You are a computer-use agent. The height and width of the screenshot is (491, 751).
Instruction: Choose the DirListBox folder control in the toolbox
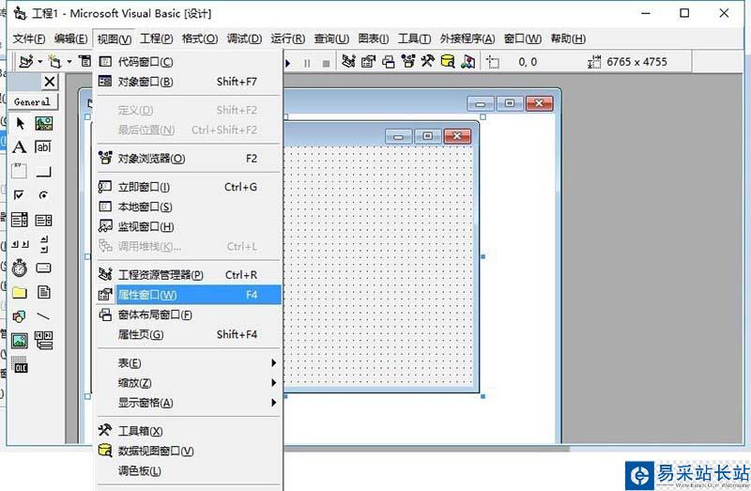click(19, 292)
